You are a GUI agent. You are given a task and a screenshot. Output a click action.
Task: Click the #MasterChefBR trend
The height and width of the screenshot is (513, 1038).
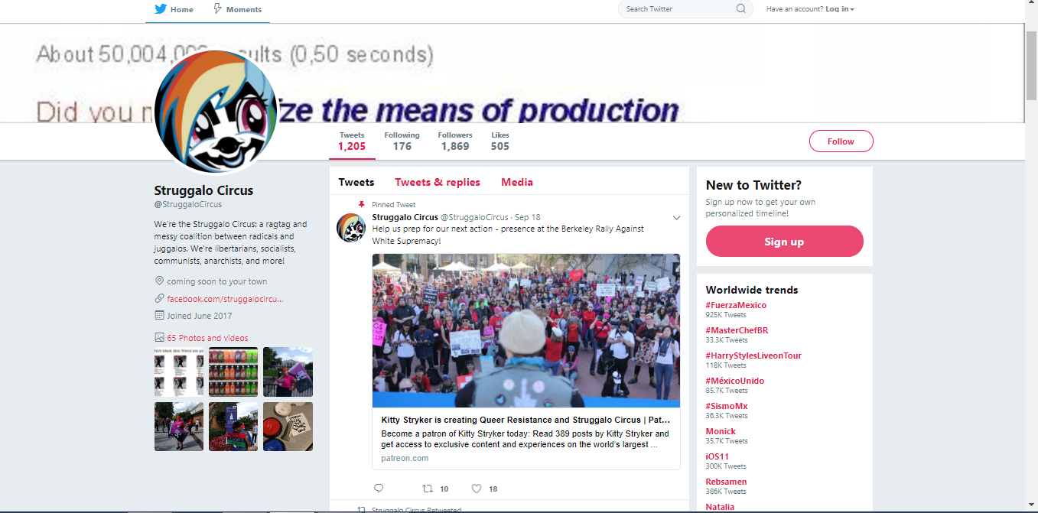tap(737, 330)
